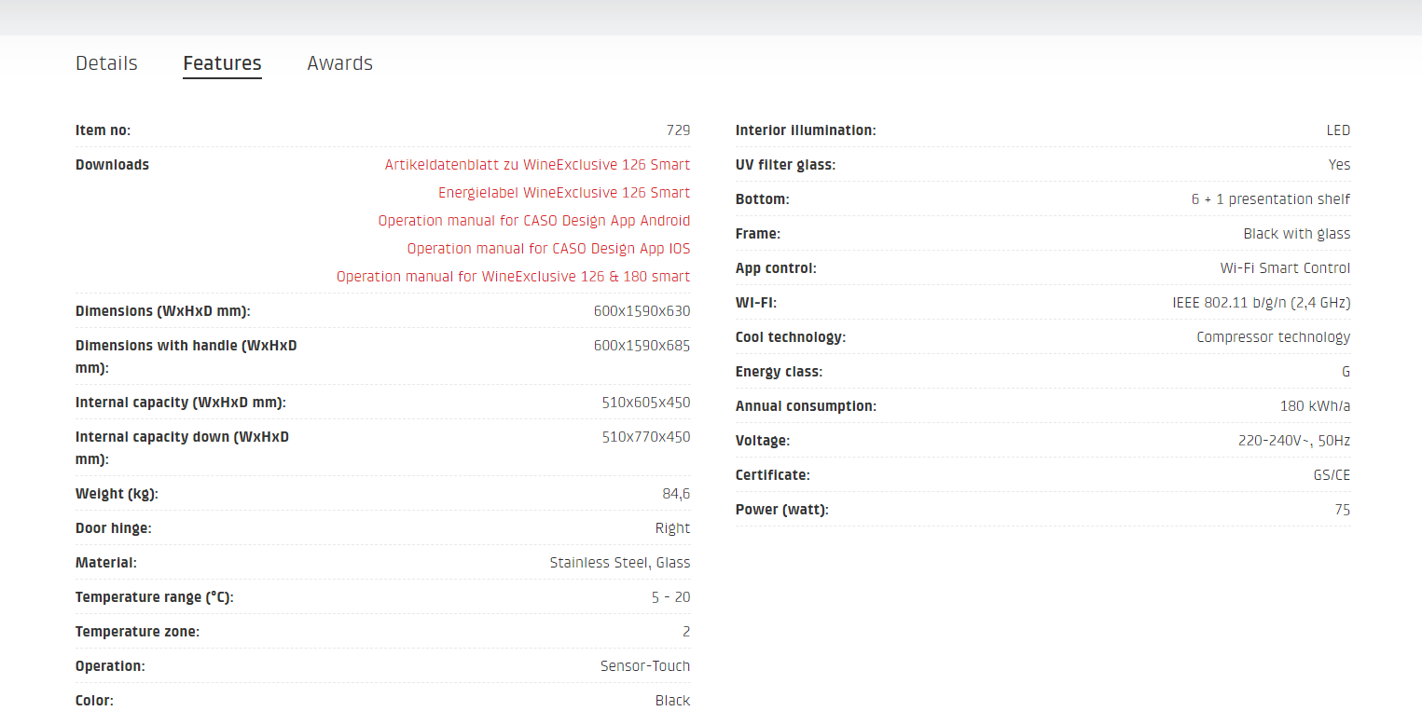Click the value 6 + 1 presentation shelf
The width and height of the screenshot is (1422, 711).
tap(1271, 199)
